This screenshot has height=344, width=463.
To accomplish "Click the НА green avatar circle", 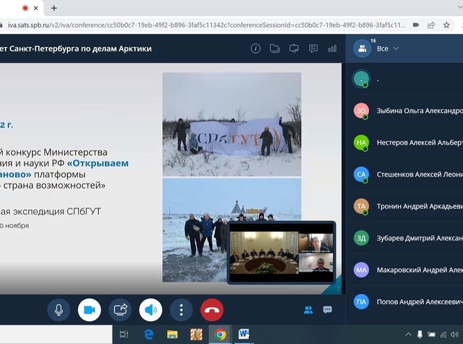I will (361, 142).
